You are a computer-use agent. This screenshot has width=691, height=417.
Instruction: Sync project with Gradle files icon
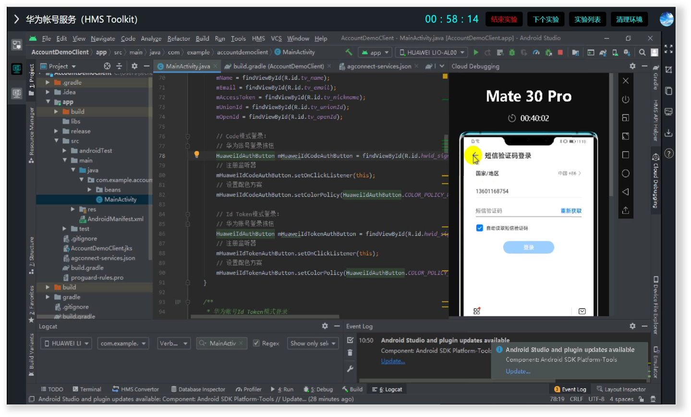point(603,52)
